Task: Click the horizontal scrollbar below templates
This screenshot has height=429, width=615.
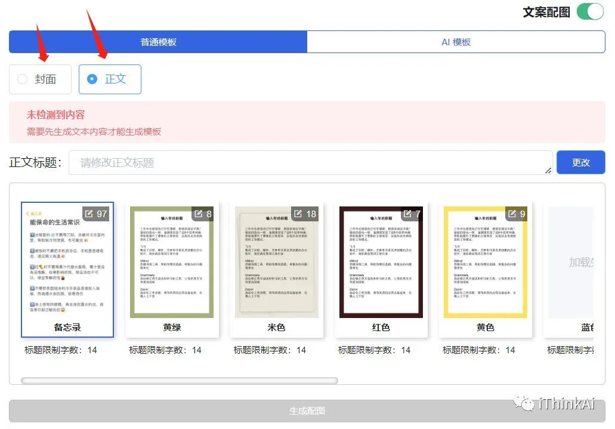Action: (x=179, y=380)
